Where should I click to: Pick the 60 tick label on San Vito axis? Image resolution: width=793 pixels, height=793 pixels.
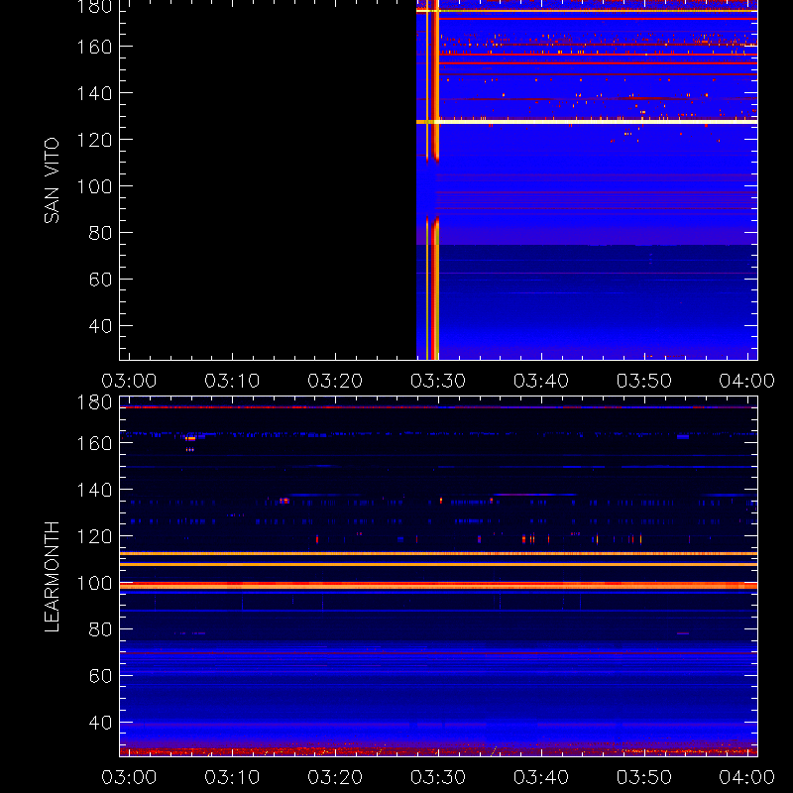100,280
